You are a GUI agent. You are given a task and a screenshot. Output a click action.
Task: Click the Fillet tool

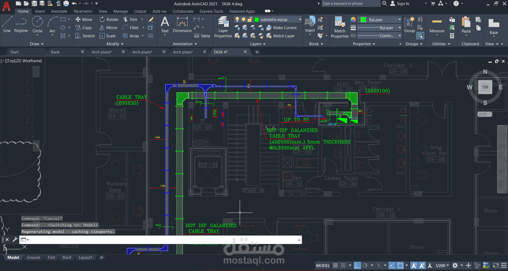(131, 28)
